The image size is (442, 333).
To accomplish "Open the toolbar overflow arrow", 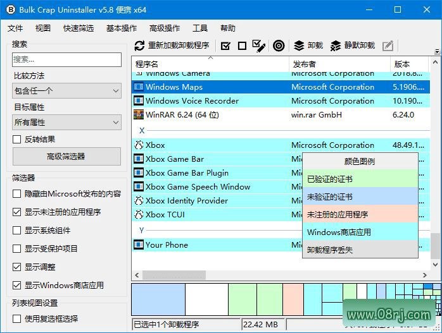I will click(437, 51).
